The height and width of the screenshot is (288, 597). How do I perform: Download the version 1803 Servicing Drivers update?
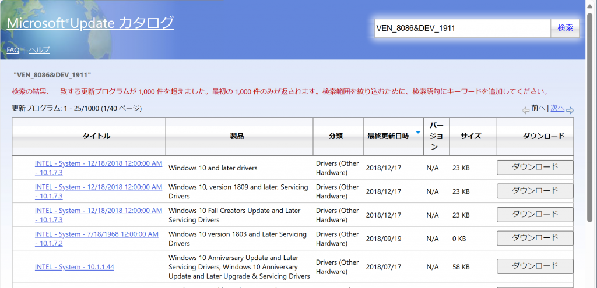[x=535, y=238]
